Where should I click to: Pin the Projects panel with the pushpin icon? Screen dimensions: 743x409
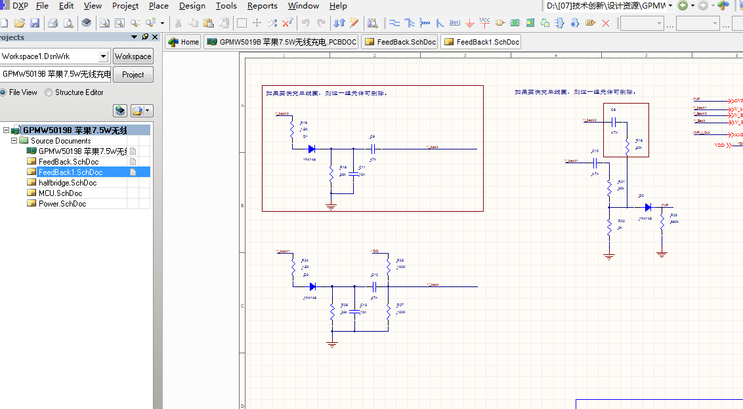point(145,37)
